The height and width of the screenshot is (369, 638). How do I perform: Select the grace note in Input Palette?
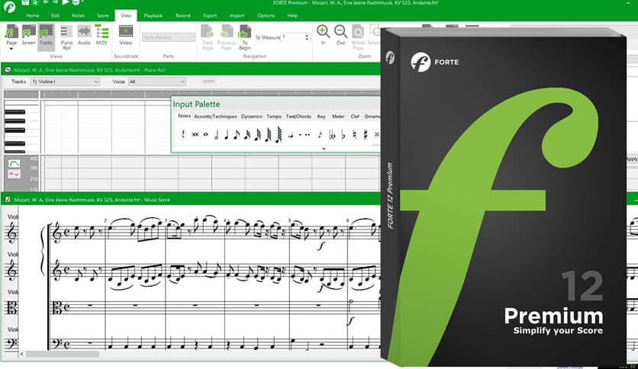click(320, 134)
